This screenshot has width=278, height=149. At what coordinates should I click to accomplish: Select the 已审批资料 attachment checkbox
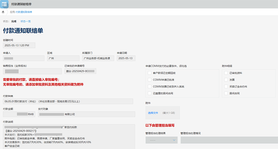click(226, 73)
